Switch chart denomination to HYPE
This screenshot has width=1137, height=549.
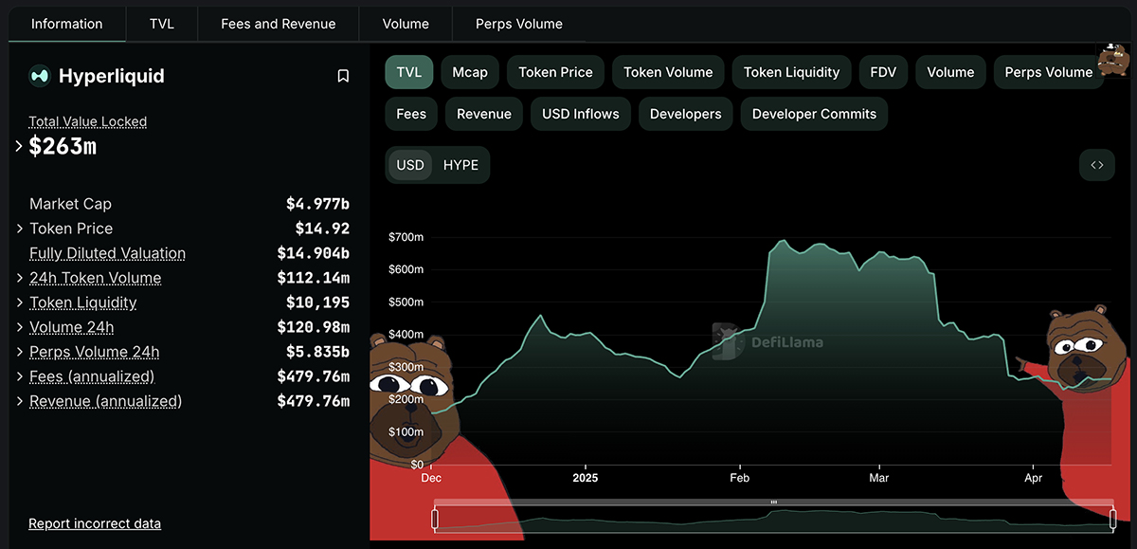[x=461, y=165]
